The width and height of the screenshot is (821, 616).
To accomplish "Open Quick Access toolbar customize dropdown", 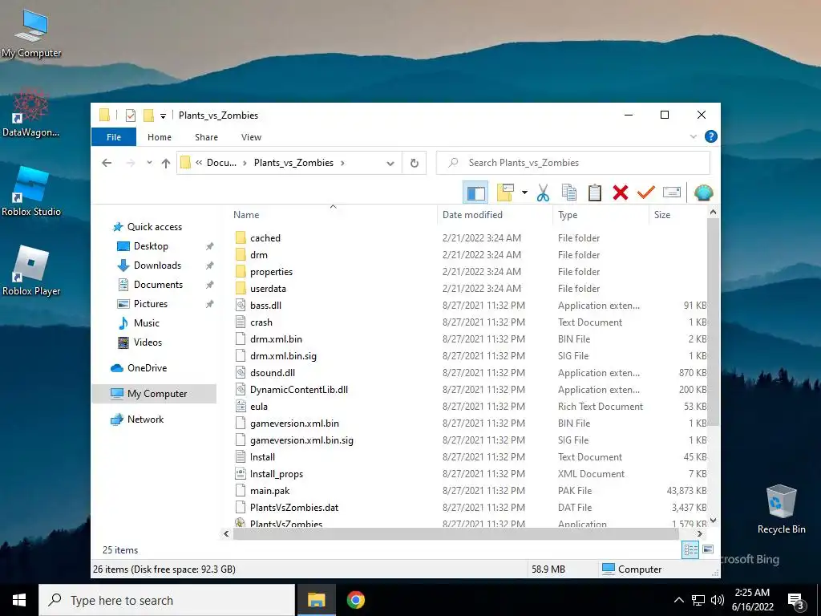I will [163, 115].
